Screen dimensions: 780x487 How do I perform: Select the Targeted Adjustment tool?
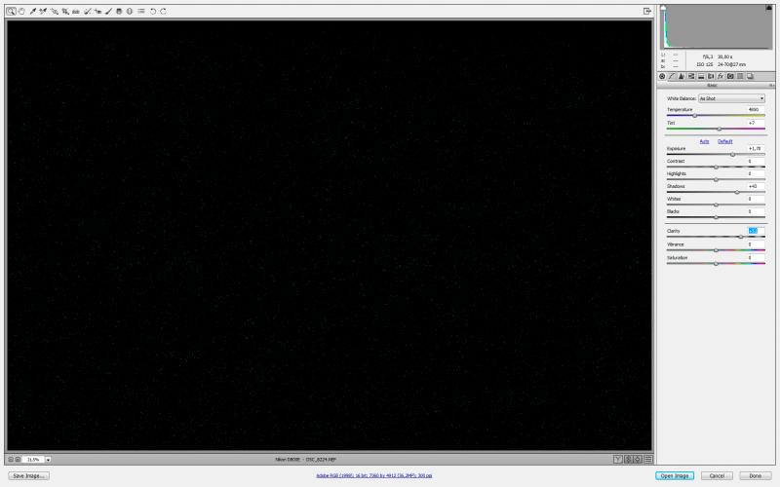click(x=55, y=11)
